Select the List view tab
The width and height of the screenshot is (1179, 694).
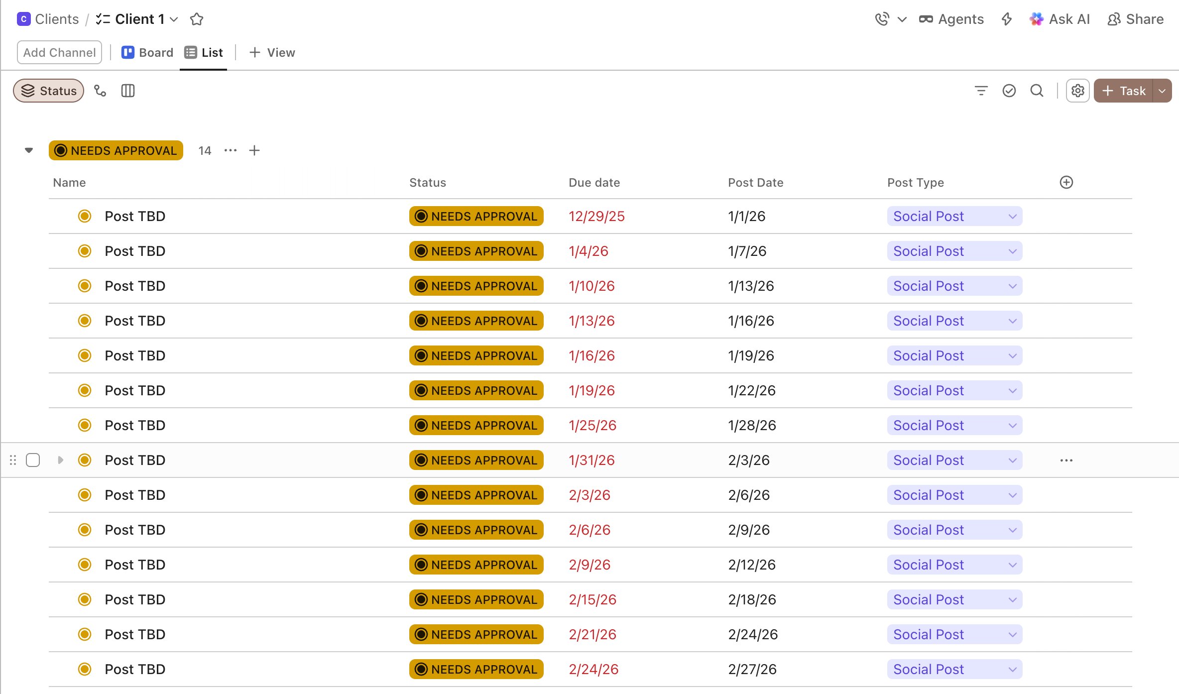204,52
